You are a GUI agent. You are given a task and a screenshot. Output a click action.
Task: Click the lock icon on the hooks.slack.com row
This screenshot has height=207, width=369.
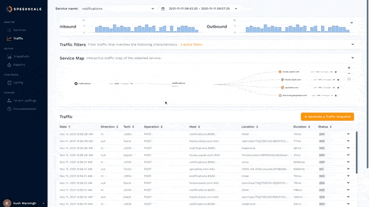coord(338,80)
